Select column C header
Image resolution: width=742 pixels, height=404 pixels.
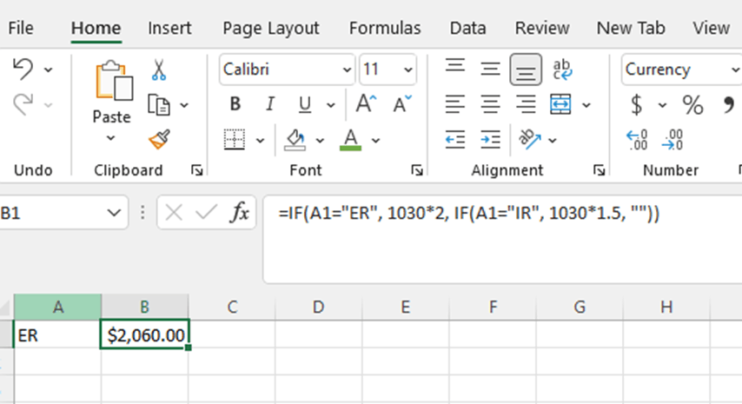coord(232,307)
